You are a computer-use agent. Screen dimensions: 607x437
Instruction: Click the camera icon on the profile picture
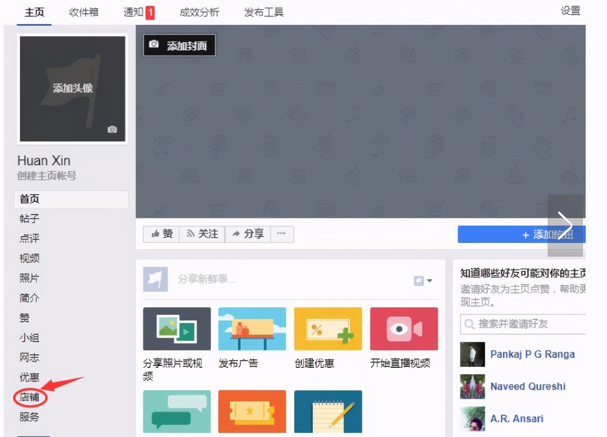click(112, 129)
